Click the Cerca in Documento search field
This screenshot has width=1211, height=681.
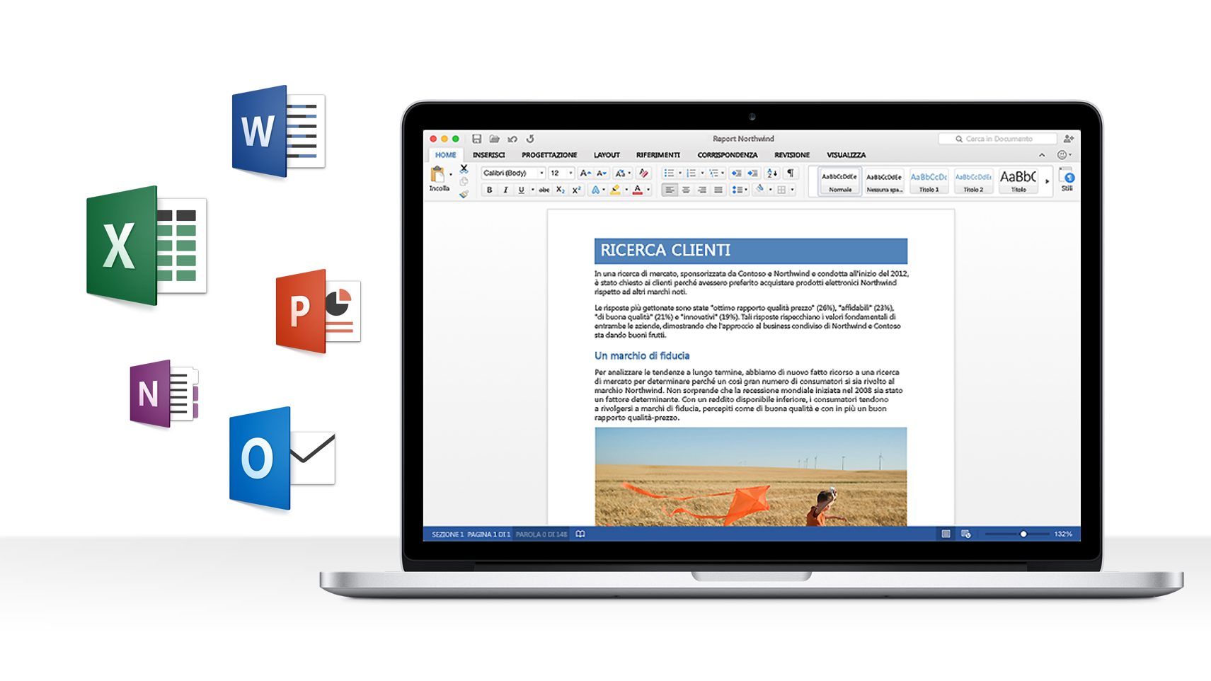click(998, 139)
